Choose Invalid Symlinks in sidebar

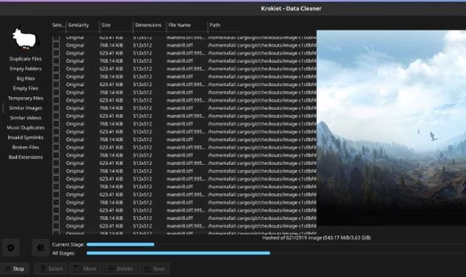point(25,137)
